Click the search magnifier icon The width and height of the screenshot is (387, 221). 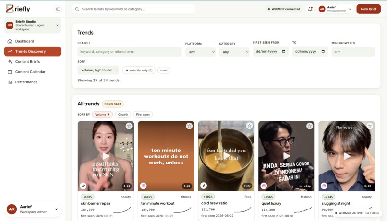pos(77,9)
